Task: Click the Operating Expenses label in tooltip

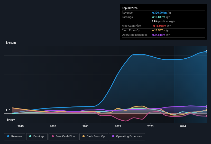Action: (x=135, y=35)
